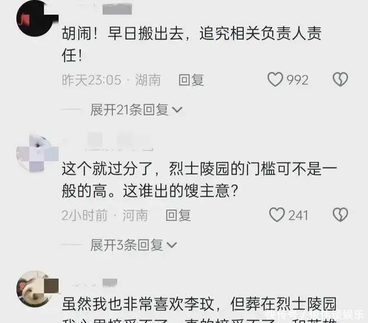Reply to the Hunan comment via 回复
The image size is (368, 323).
click(x=191, y=80)
